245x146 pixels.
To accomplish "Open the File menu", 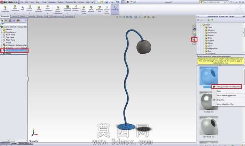I will tap(22, 2).
